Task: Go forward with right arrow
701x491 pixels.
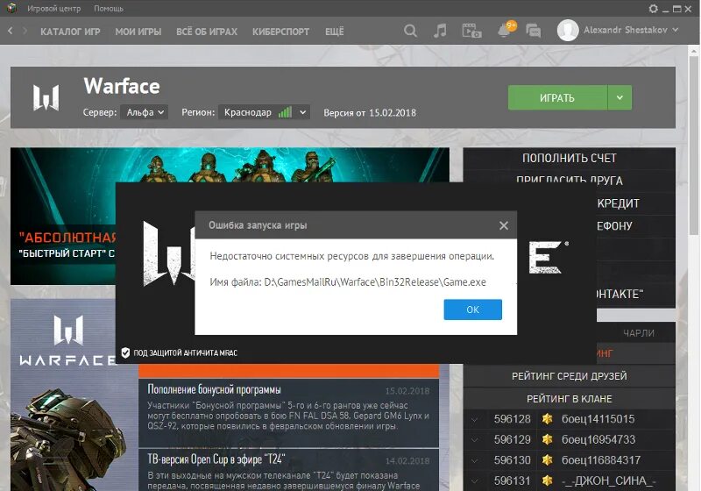Action: [x=25, y=31]
